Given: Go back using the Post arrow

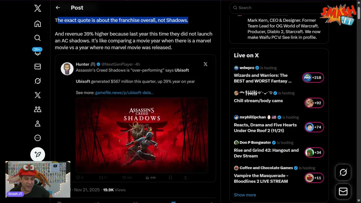Looking at the screenshot, I should [58, 8].
